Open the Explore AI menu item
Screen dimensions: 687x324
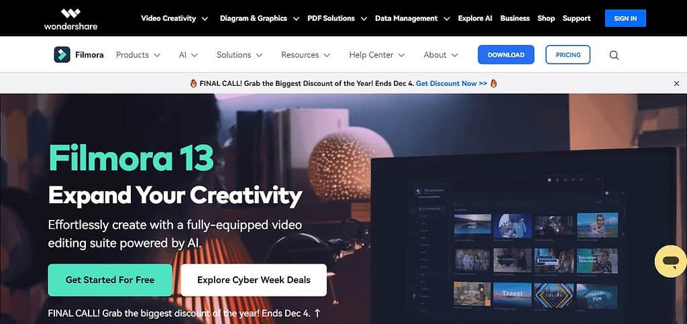tap(475, 18)
